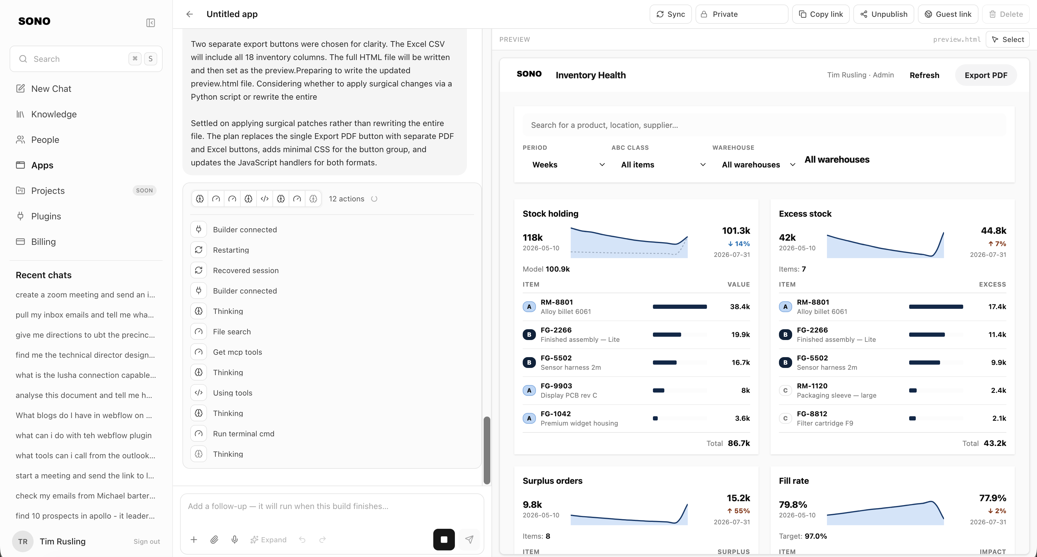Click the redo arrow in the composer
This screenshot has width=1037, height=557.
coord(323,539)
